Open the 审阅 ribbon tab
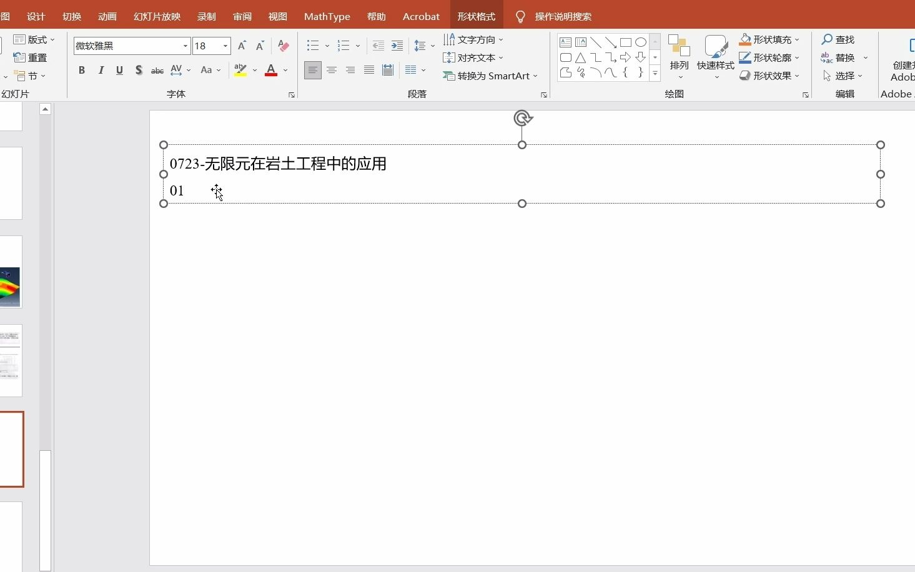Image resolution: width=915 pixels, height=572 pixels. click(242, 16)
